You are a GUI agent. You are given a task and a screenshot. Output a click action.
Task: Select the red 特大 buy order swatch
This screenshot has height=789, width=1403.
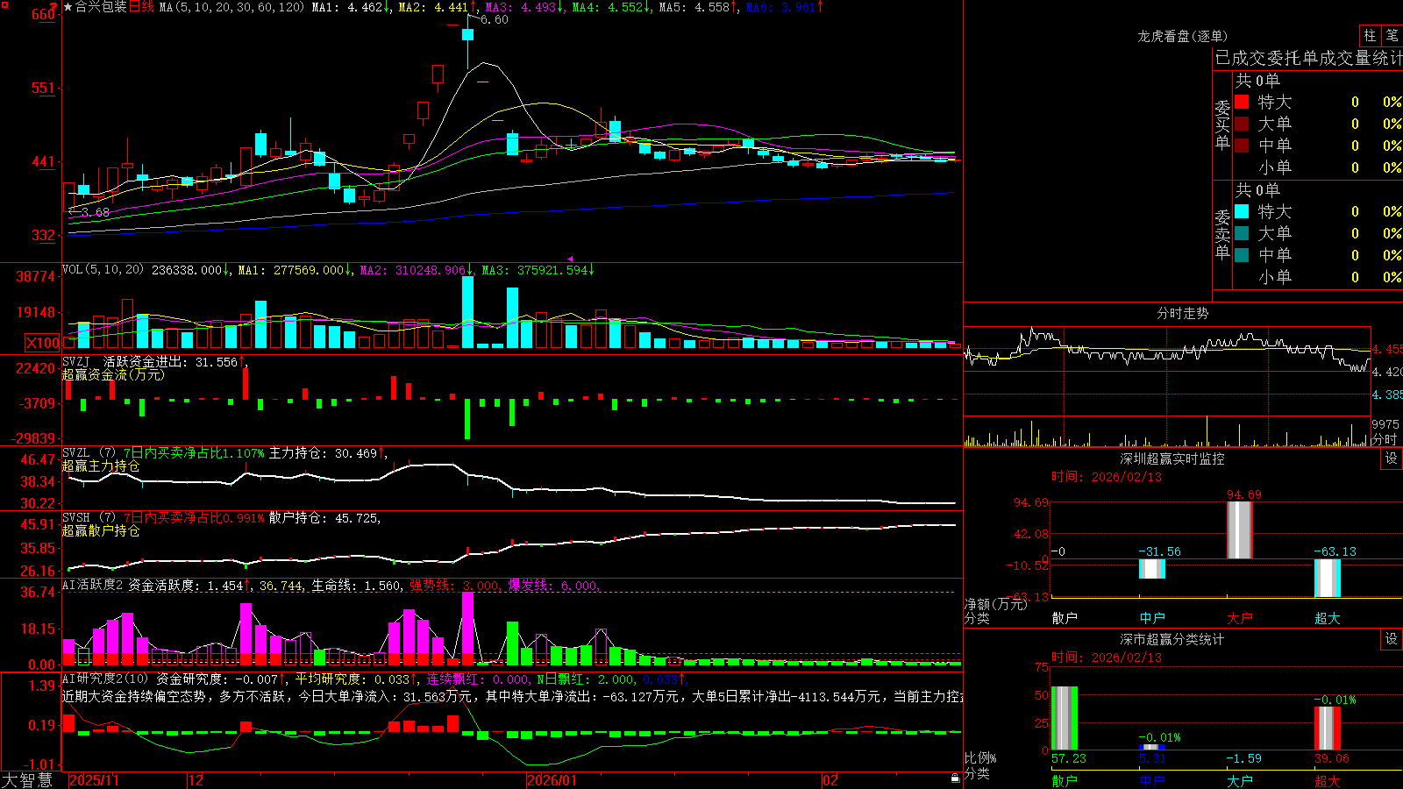1242,102
